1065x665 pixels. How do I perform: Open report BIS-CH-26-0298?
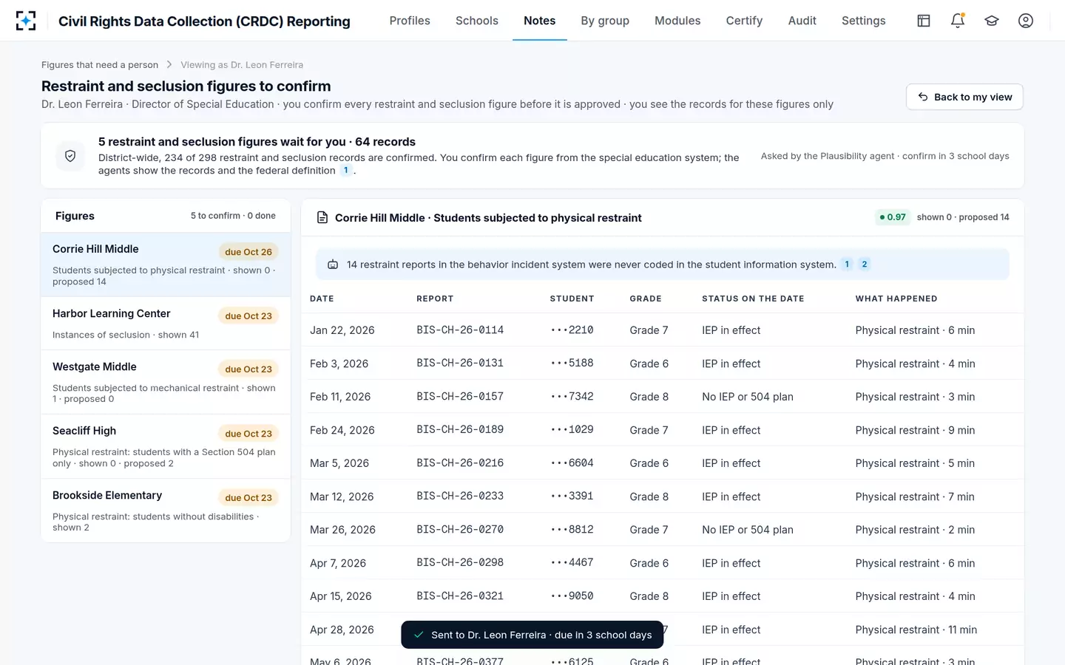pos(460,563)
